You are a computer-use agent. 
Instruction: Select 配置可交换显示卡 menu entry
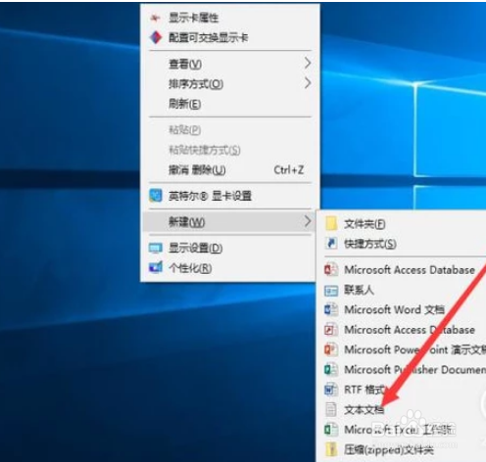[x=230, y=37]
